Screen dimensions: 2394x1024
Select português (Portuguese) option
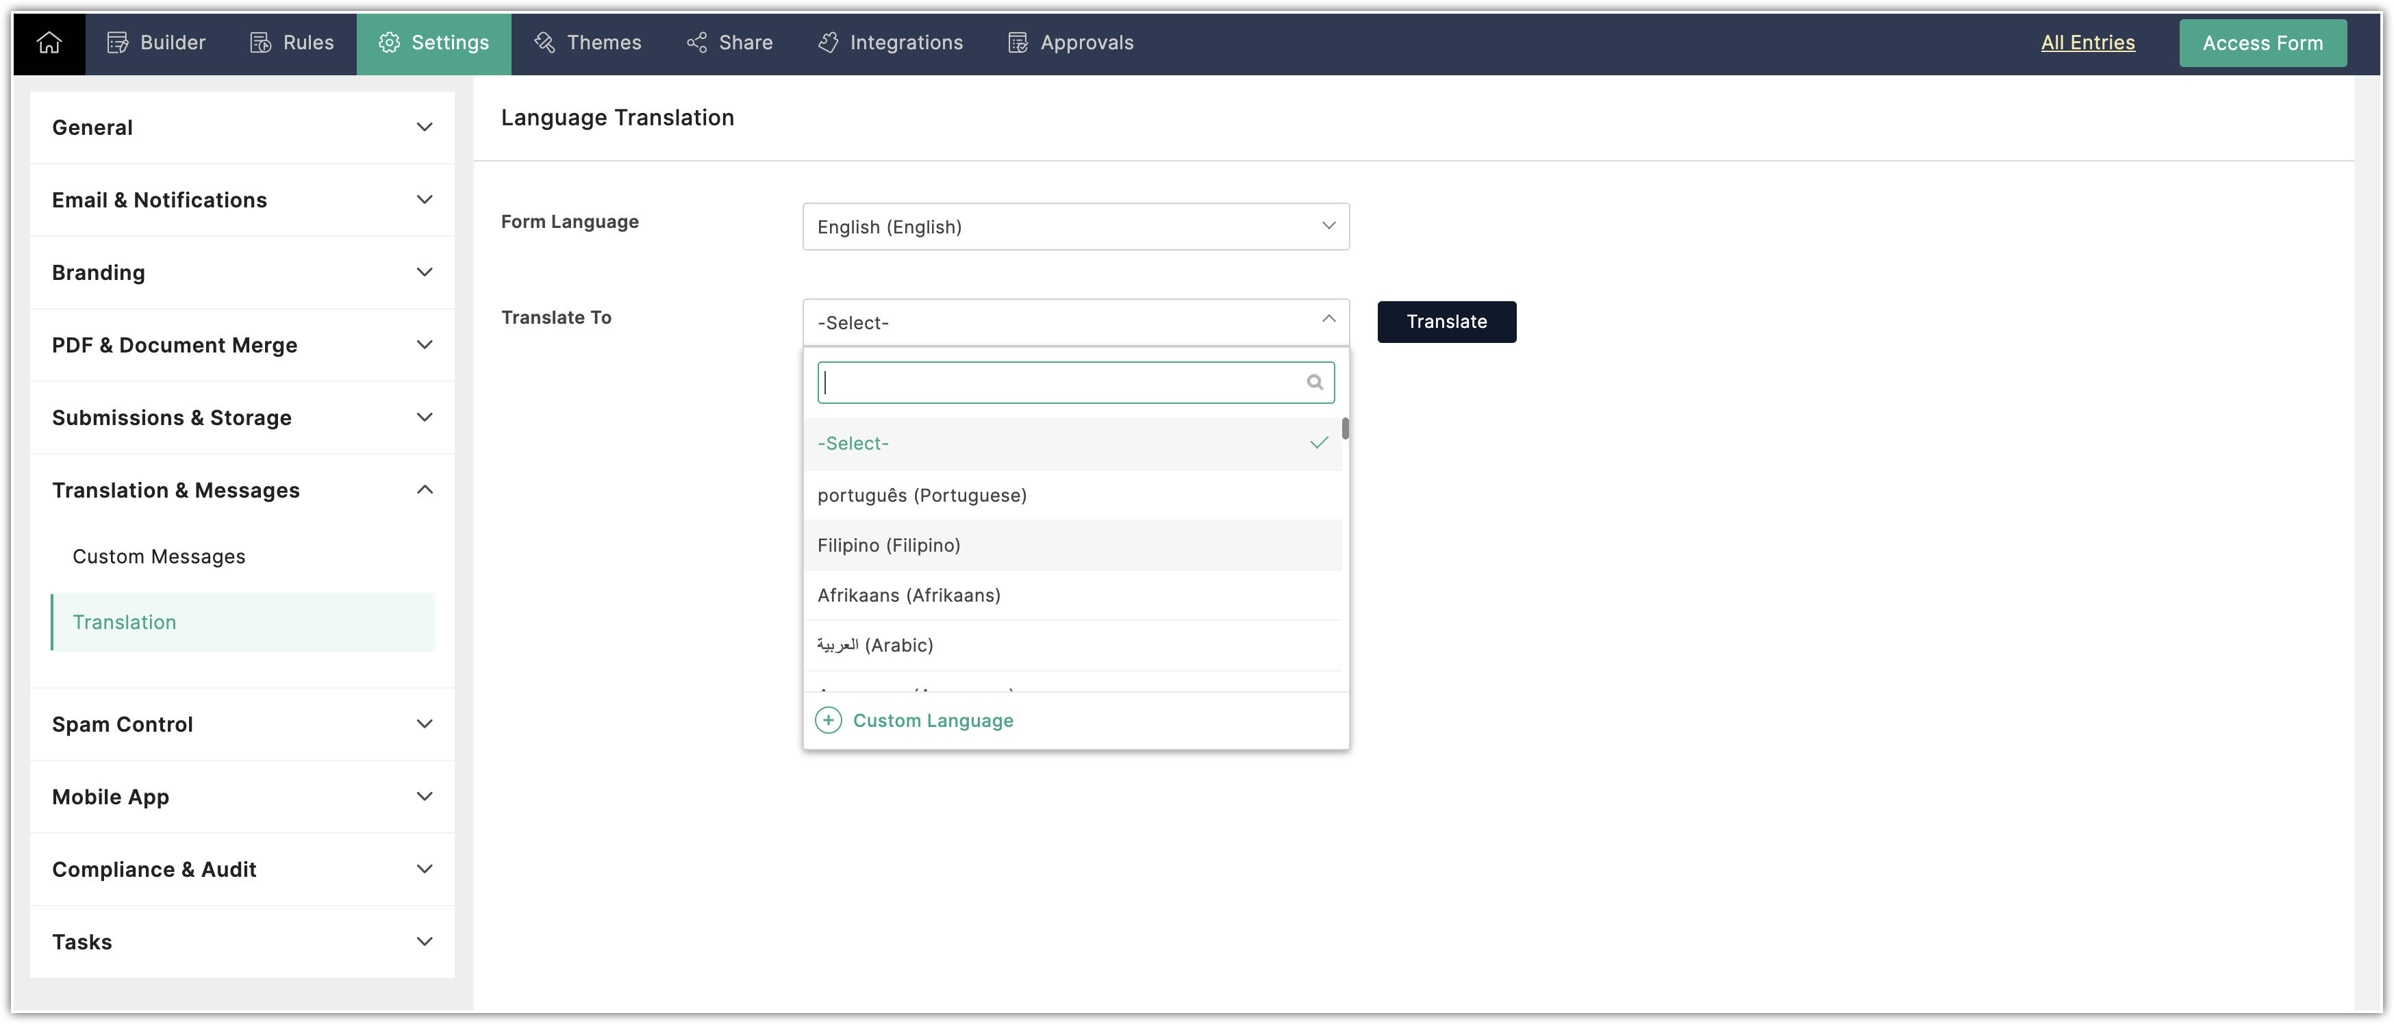pyautogui.click(x=921, y=496)
